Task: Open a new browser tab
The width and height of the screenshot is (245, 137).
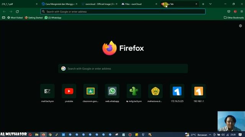Action: click(203, 4)
